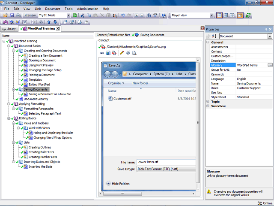
Task: Click the Open folder toolbar icon
Action: [x=6, y=15]
